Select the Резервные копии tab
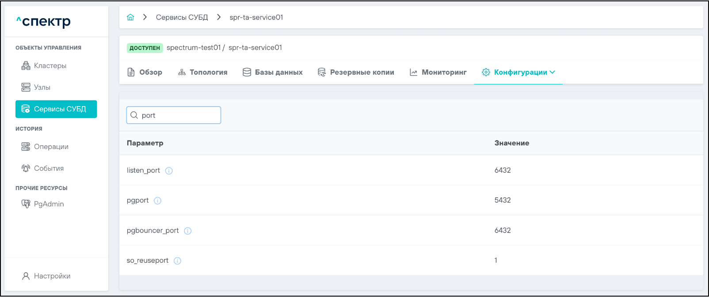Screen dimensions: 709x297 (356, 72)
